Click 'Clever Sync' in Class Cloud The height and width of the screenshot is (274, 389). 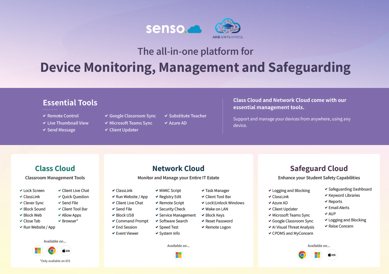coord(34,203)
